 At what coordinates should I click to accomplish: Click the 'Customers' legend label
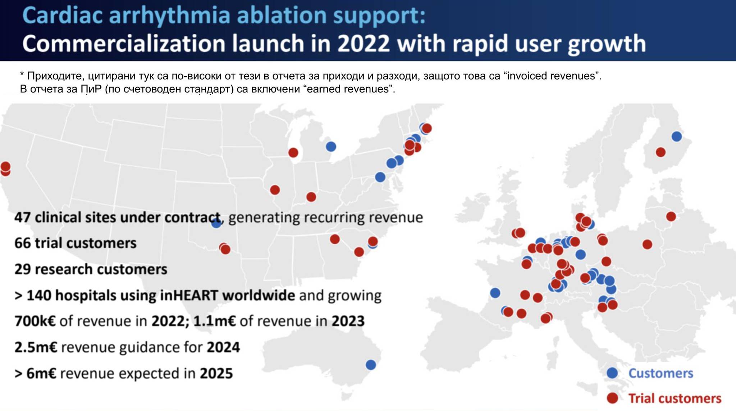click(661, 373)
